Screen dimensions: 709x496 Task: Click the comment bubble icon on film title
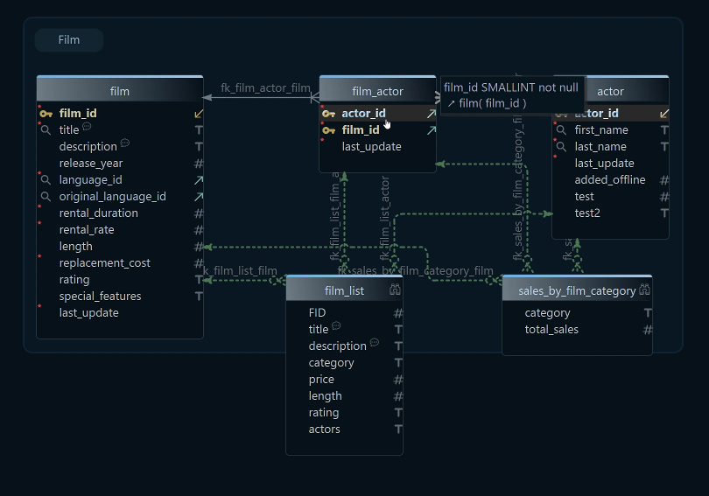pos(87,127)
